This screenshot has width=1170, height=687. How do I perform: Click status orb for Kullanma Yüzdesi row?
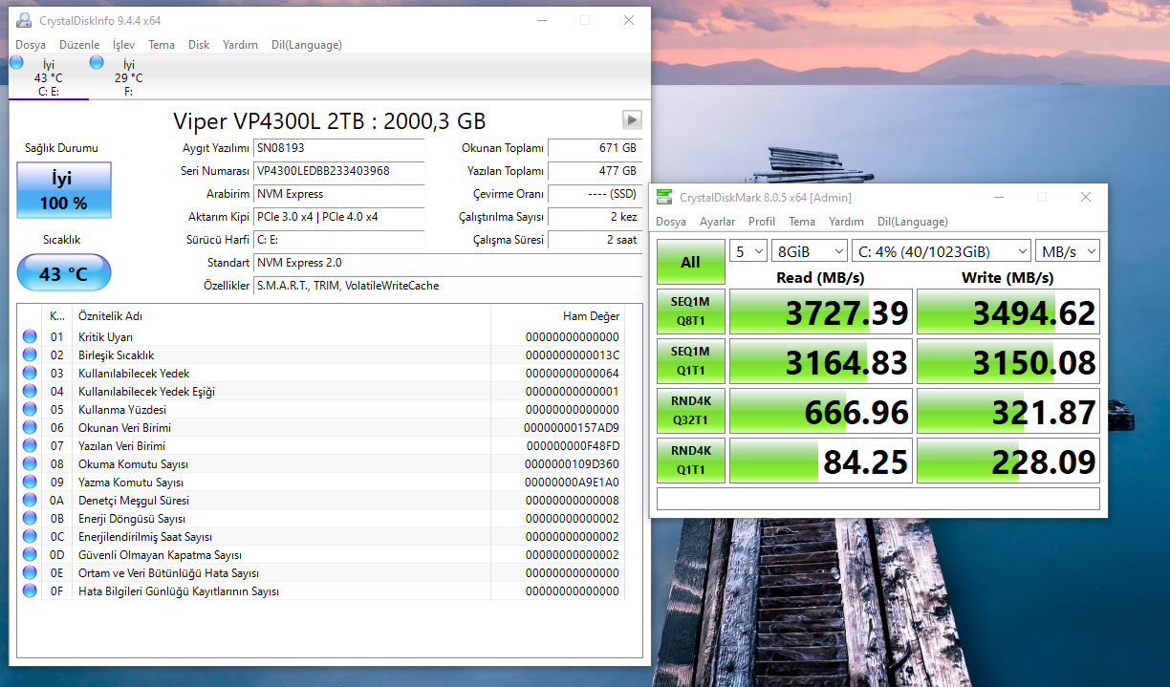click(30, 409)
